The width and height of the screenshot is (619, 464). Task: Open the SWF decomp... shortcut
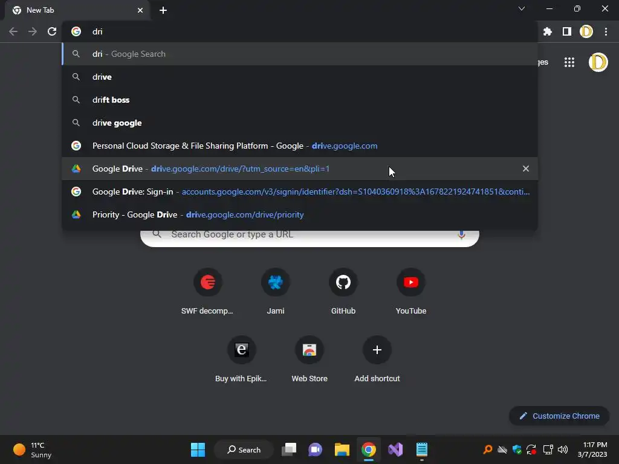[x=207, y=292]
